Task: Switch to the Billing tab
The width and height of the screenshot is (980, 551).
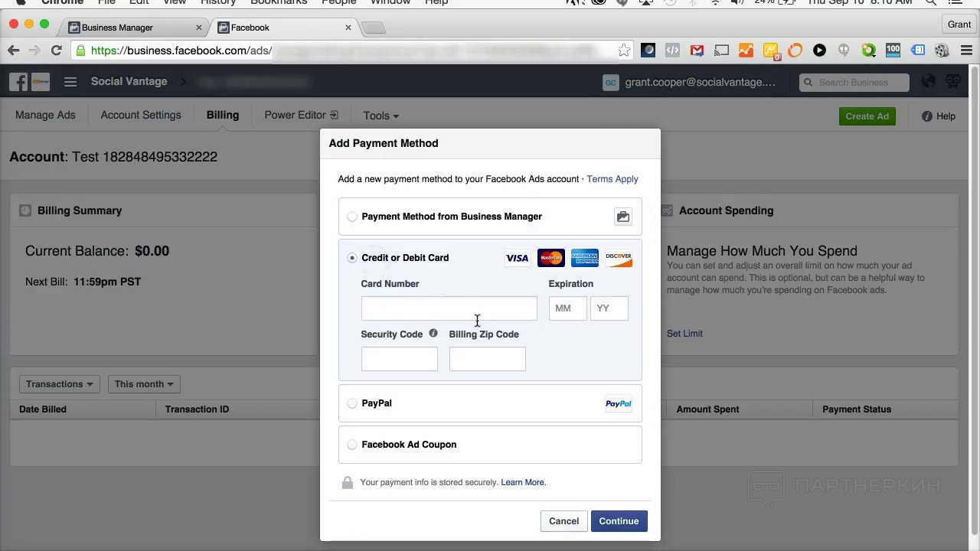Action: [x=223, y=115]
